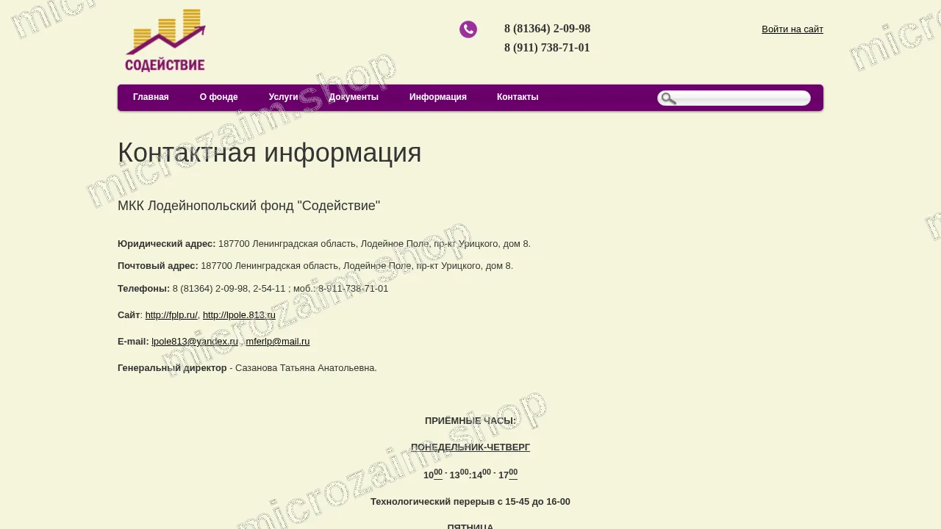This screenshot has height=529, width=941.
Task: Open the http://fplp.ru/ link
Action: 171,315
